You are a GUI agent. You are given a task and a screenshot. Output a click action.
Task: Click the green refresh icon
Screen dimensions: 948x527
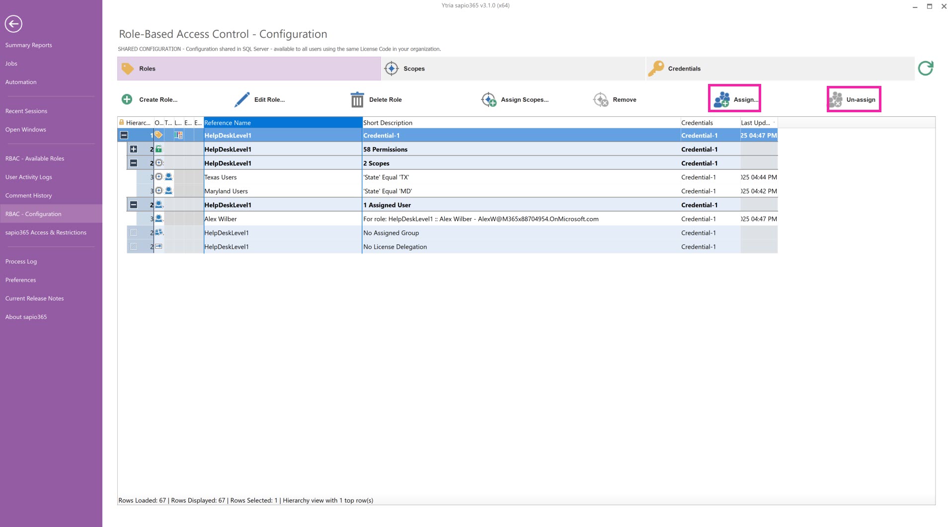(925, 69)
